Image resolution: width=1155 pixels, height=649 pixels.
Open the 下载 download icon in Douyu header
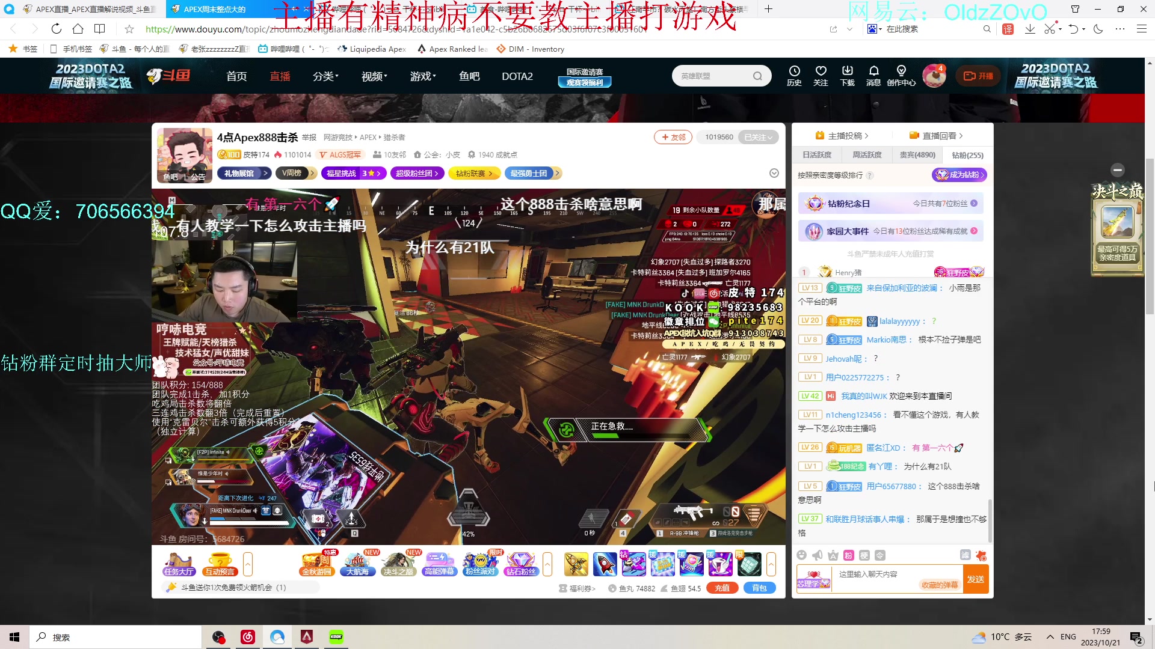[x=847, y=76]
